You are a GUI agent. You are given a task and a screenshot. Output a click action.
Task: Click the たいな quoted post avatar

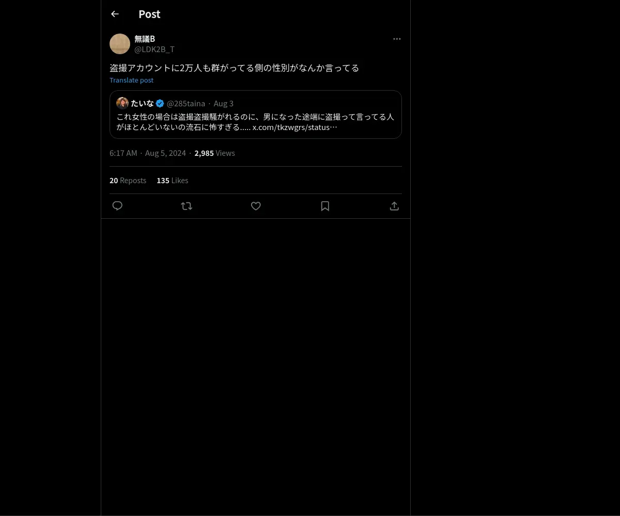pos(122,103)
